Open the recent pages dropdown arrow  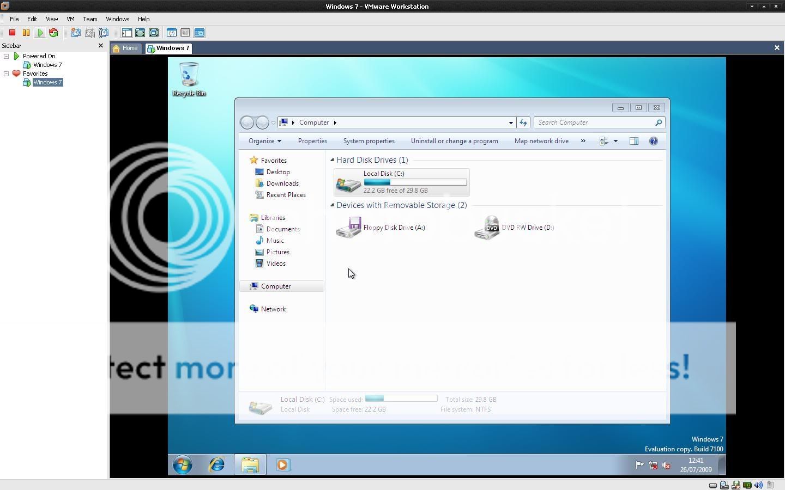coord(273,123)
